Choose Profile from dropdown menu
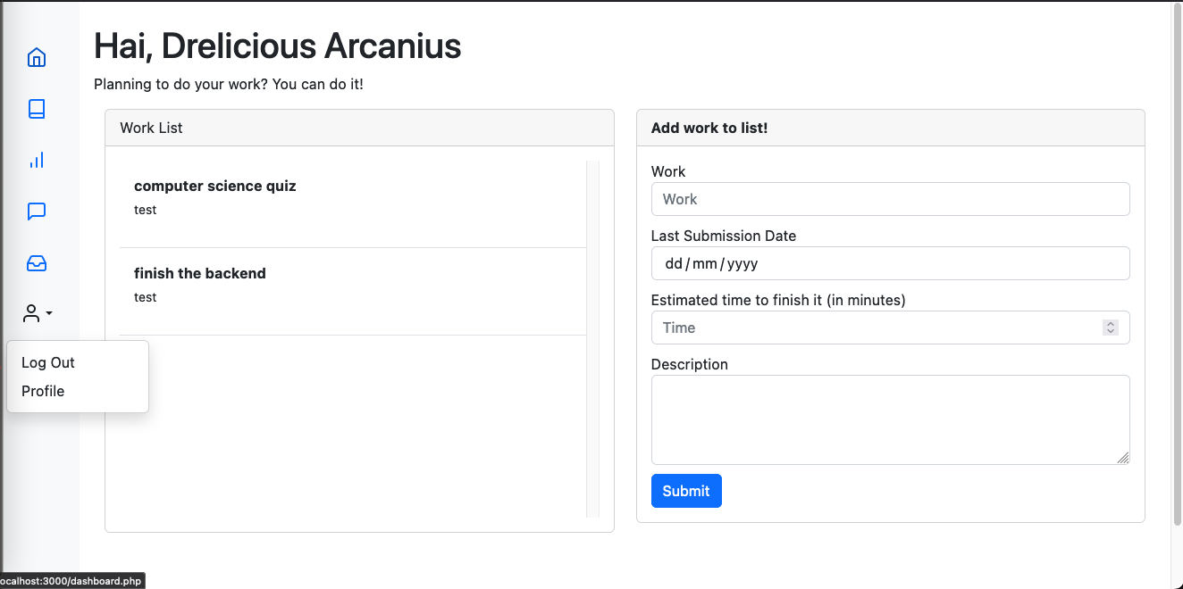The image size is (1183, 589). [x=43, y=391]
